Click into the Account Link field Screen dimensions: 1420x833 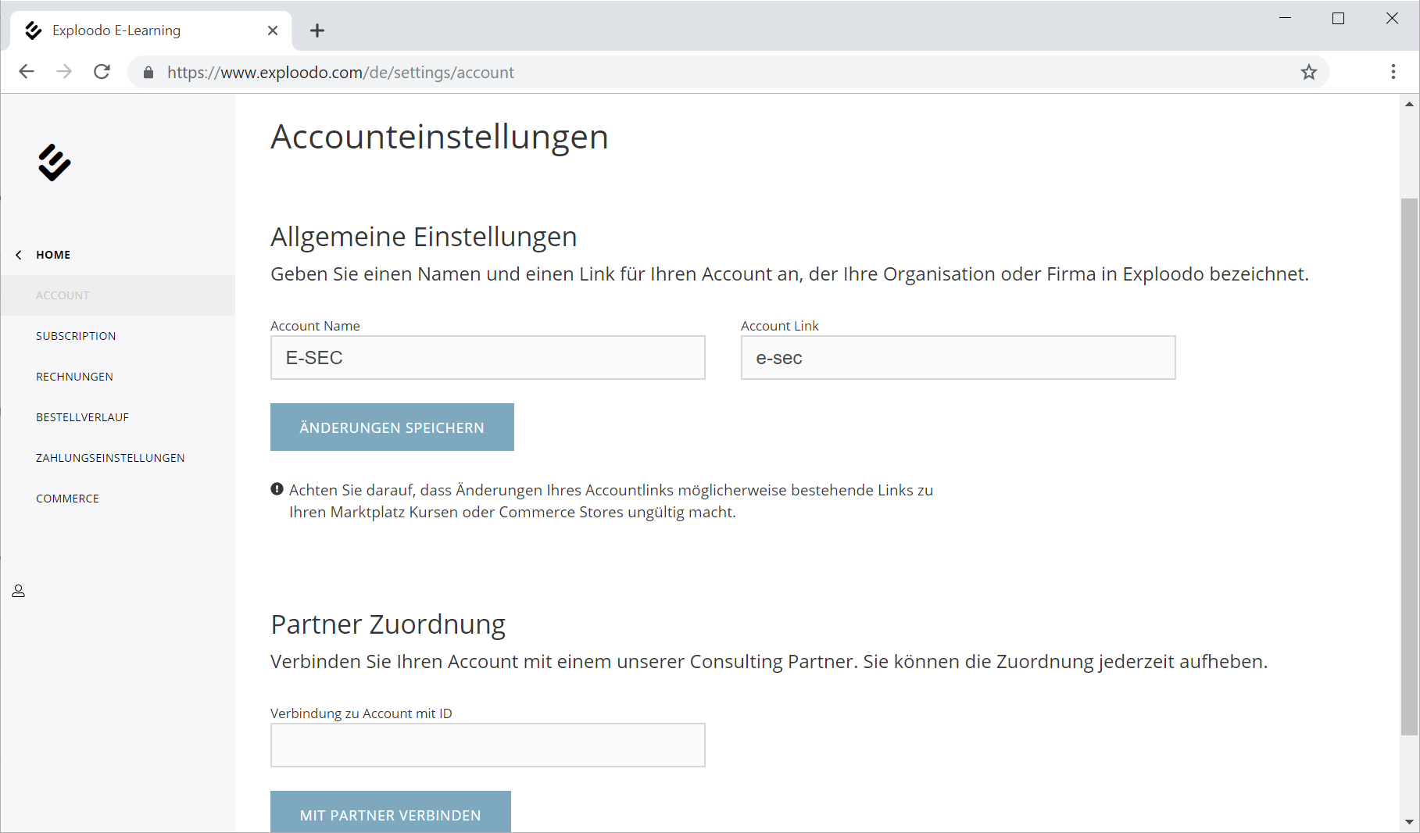(x=957, y=358)
